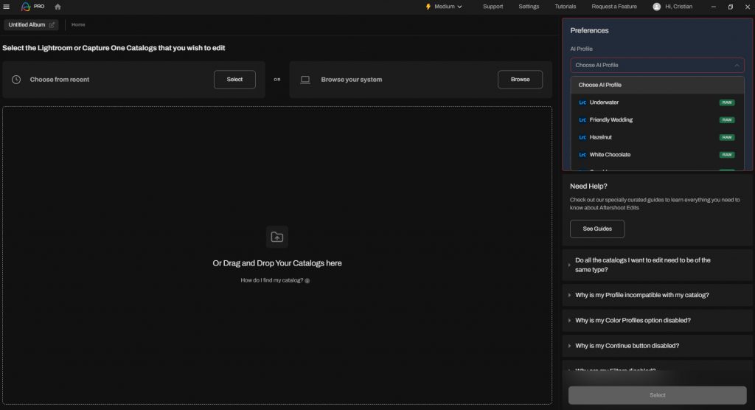
Task: Click the user profile avatar icon
Action: click(656, 7)
